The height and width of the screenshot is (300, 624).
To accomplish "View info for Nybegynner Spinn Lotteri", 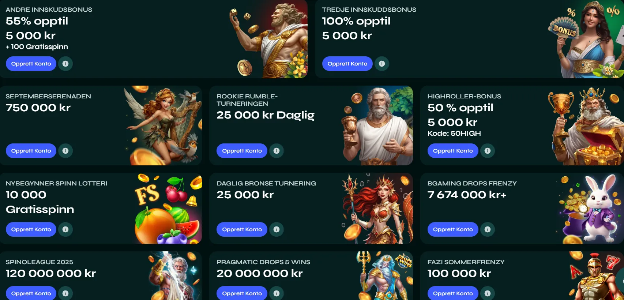I will (65, 229).
